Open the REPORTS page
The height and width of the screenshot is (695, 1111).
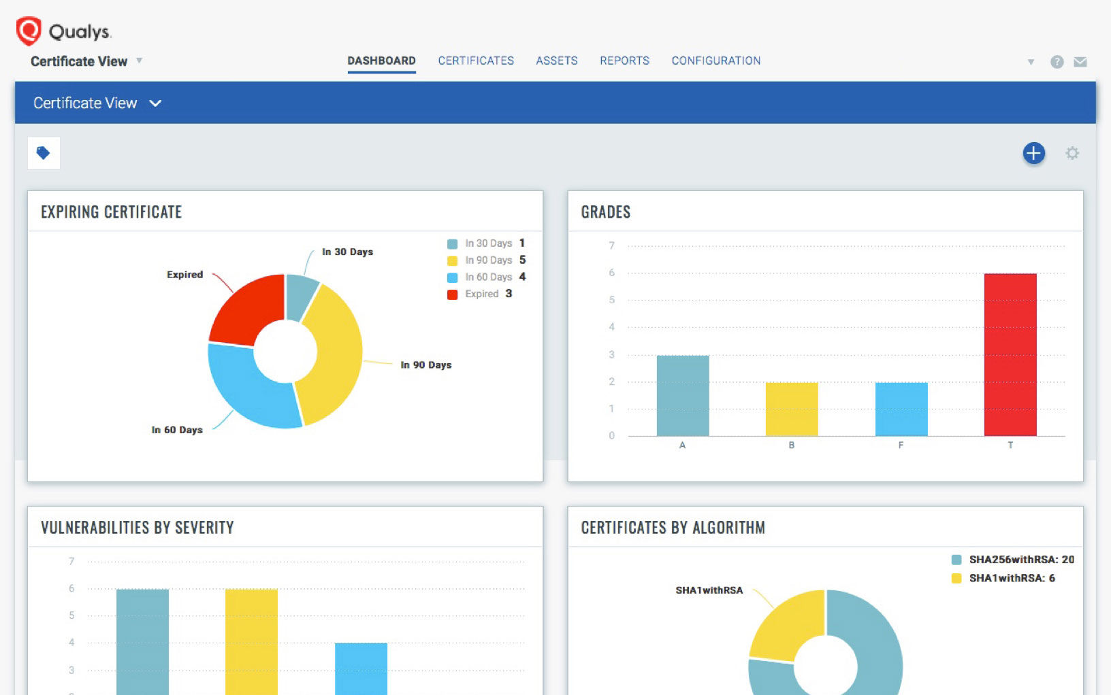click(624, 61)
